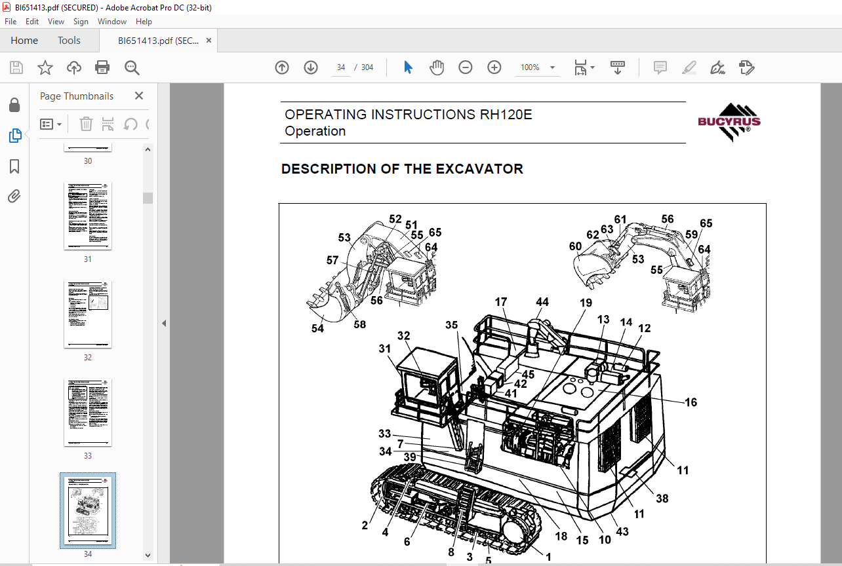This screenshot has height=566, width=842.
Task: Click the 'OPERATING INSTRUCTIONS RH120E' header text
Action: 409,115
